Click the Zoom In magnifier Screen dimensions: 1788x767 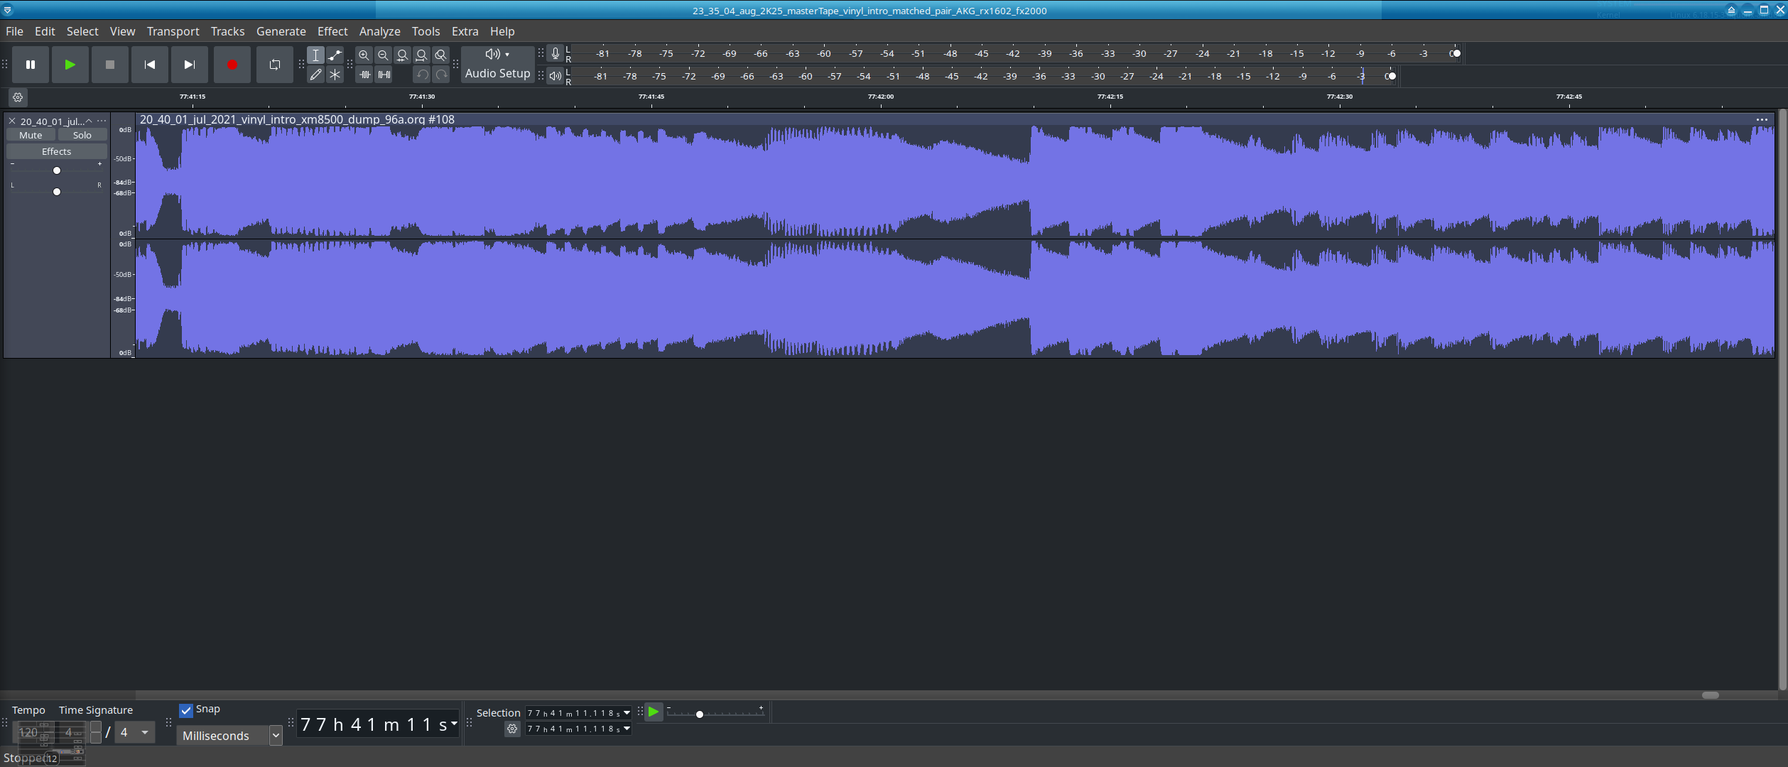(364, 55)
